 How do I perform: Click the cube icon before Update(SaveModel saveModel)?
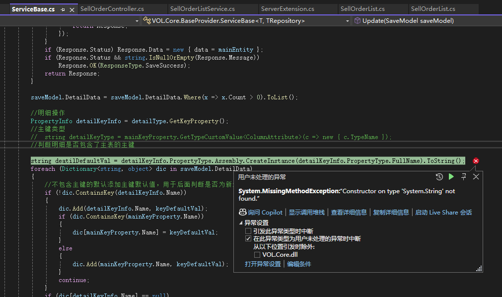(358, 21)
